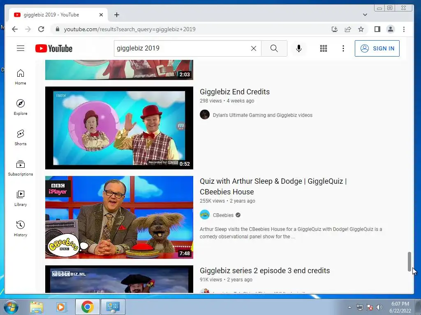Click the page vertical scrollbar thumb
This screenshot has height=315, width=421.
[x=409, y=261]
